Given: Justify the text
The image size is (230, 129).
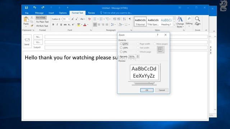Looking at the screenshot, I should [107, 25].
